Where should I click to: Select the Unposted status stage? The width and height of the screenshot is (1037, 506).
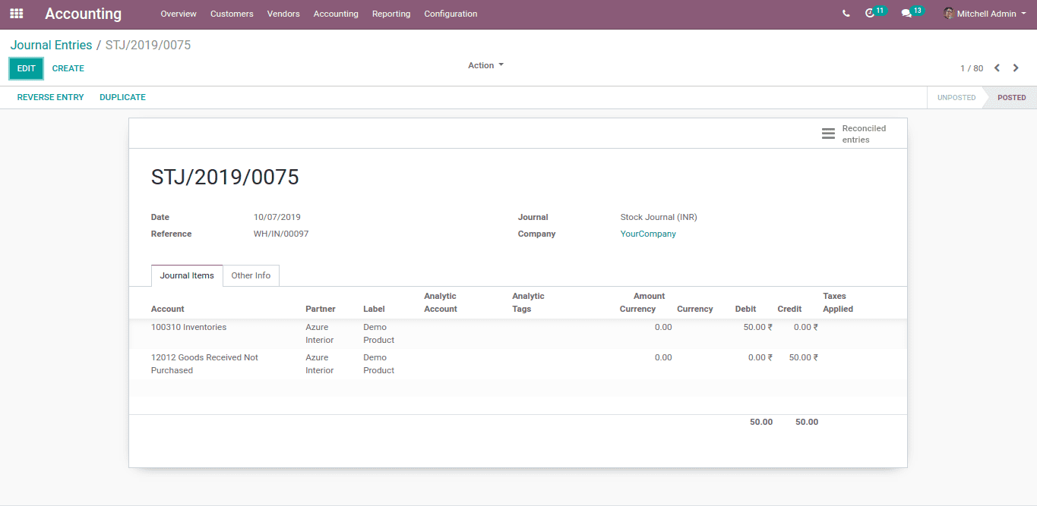956,97
